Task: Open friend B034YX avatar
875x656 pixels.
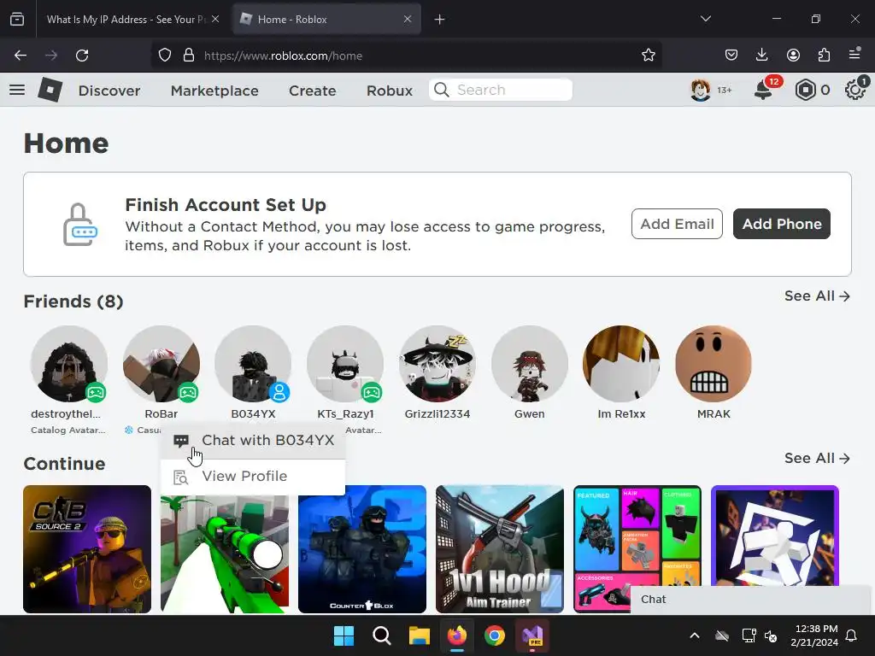Action: [x=253, y=364]
